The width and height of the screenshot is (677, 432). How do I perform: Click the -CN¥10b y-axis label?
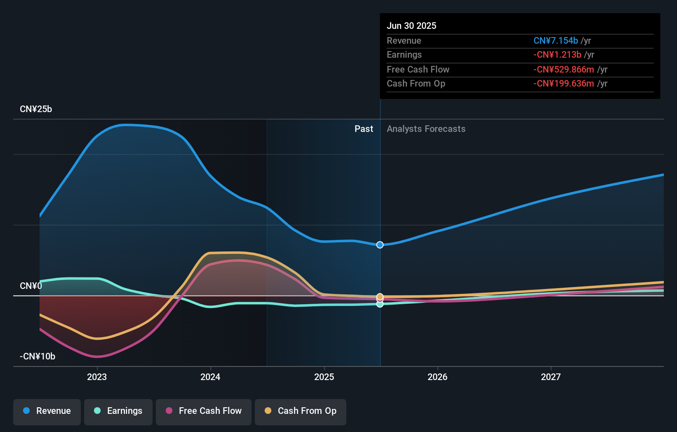(38, 357)
